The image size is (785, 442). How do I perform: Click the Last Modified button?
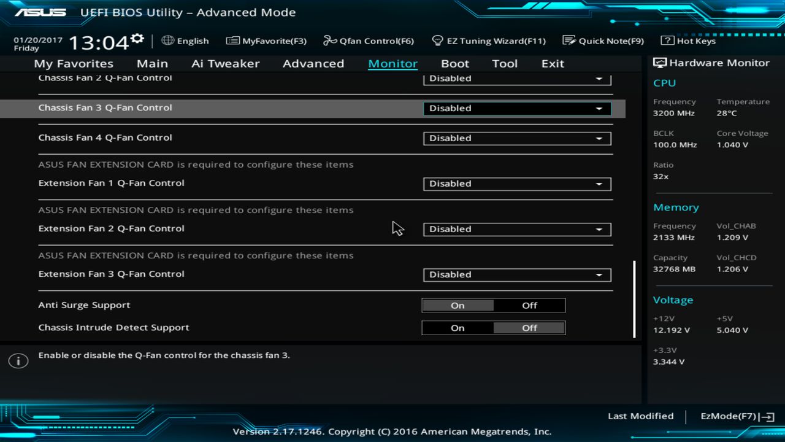click(640, 416)
